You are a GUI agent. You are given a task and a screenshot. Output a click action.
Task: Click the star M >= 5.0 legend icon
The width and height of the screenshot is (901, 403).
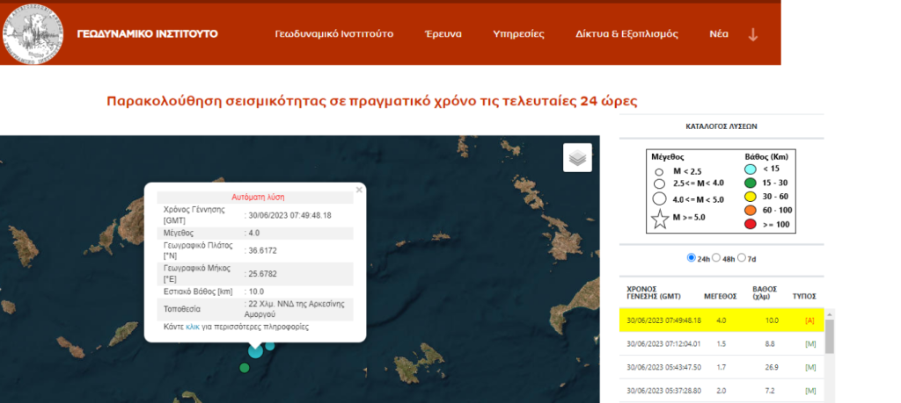(658, 219)
